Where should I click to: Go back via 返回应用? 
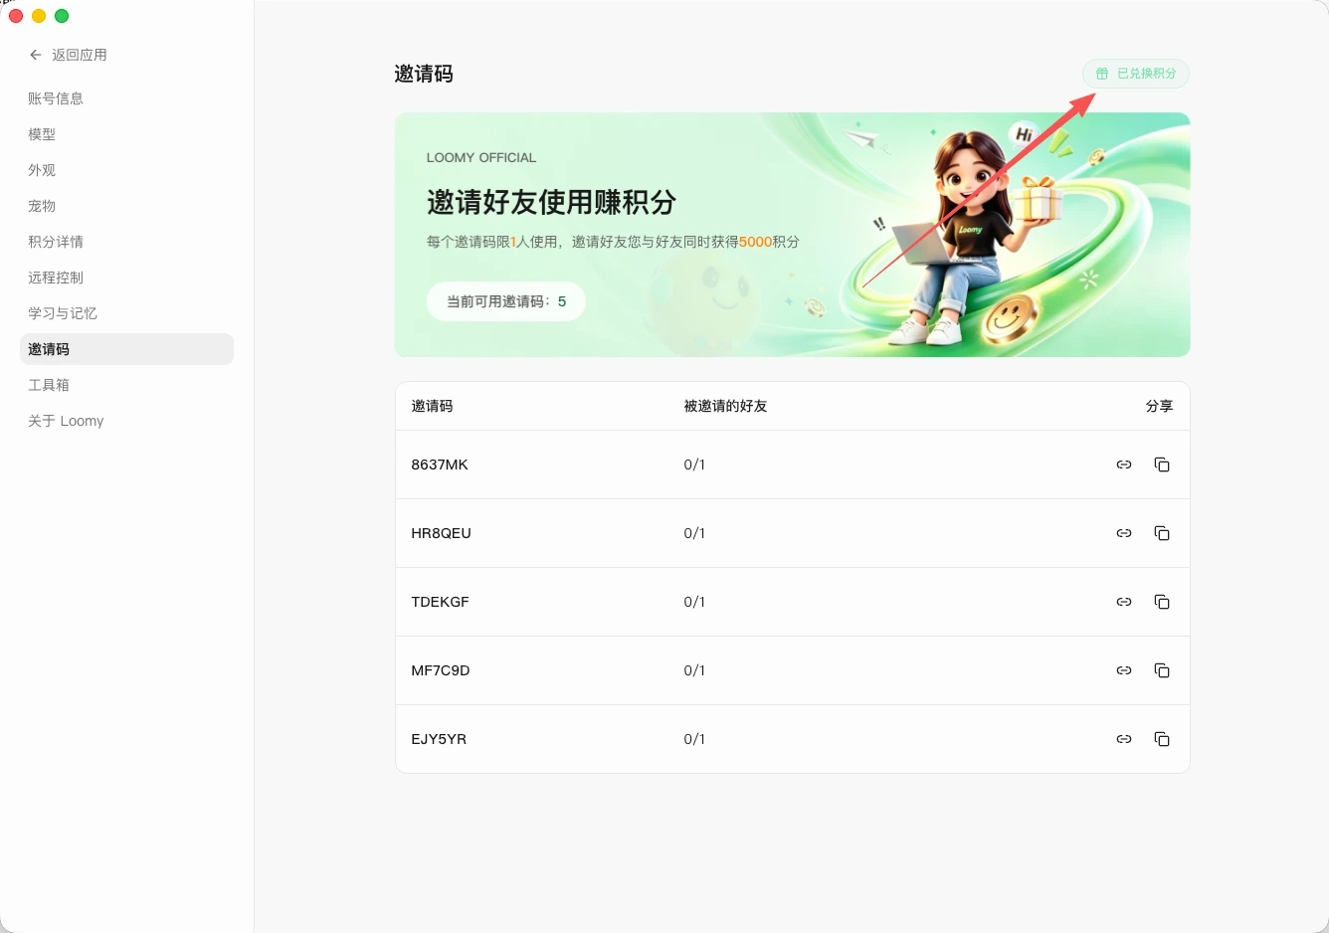(x=68, y=55)
